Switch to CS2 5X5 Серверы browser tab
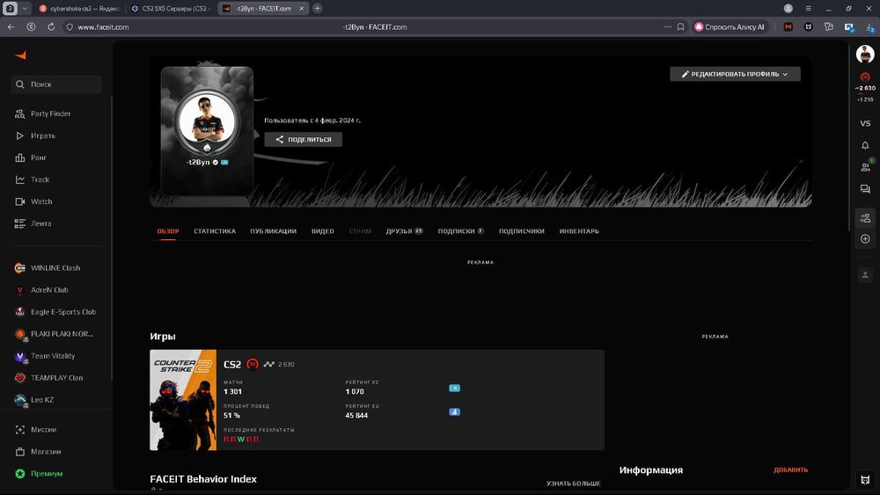This screenshot has width=880, height=495. pos(172,9)
